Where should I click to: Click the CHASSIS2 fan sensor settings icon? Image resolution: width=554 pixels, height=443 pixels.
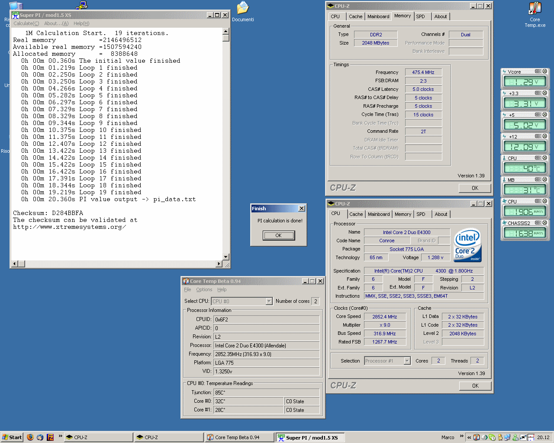pyautogui.click(x=538, y=223)
